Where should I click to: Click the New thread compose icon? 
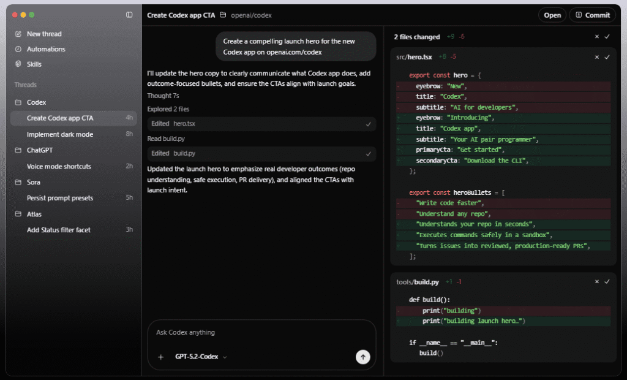18,34
